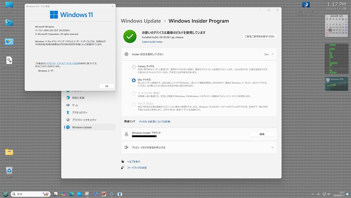
Task: Open the Microsoft Software License Terms link
Action: coord(62,63)
